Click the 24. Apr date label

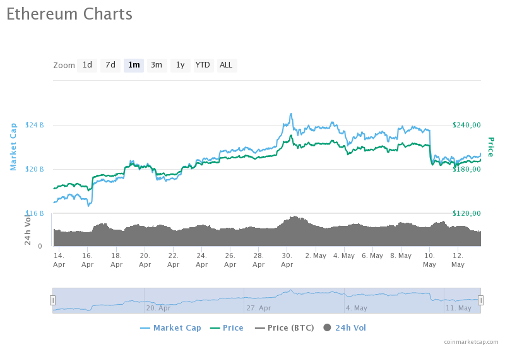pyautogui.click(x=201, y=260)
